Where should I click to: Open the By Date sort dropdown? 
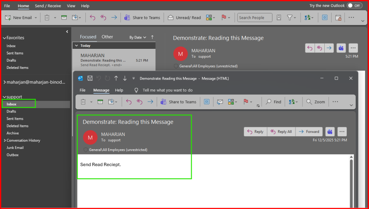(x=138, y=37)
